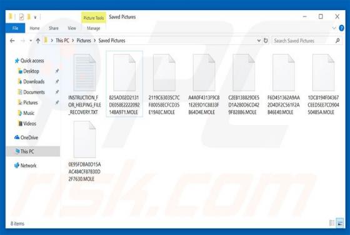Viewport: 350px width, 235px height.
Task: Click Pictures in the address breadcrumb
Action: pyautogui.click(x=84, y=41)
